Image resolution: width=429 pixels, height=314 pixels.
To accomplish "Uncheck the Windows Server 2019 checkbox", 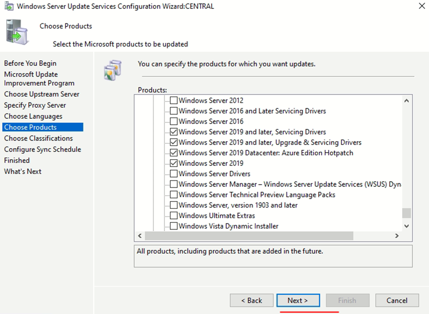I will 174,163.
